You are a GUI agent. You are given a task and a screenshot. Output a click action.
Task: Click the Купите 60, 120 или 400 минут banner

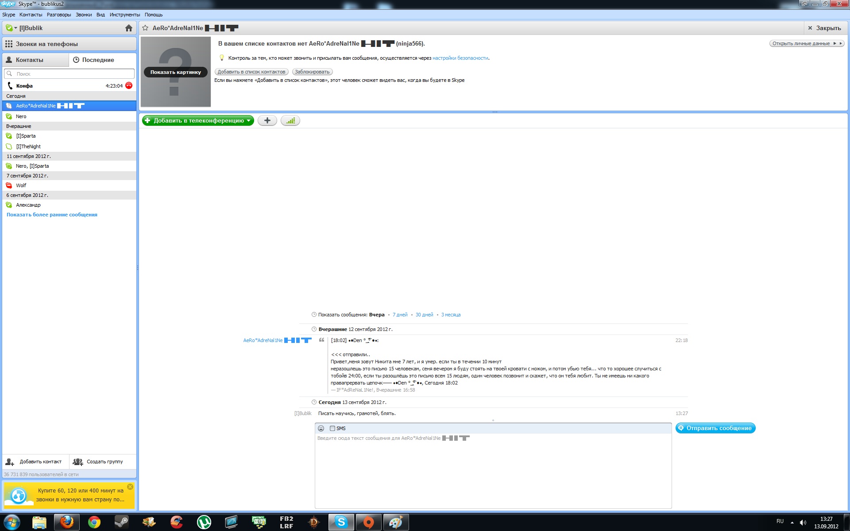[69, 495]
